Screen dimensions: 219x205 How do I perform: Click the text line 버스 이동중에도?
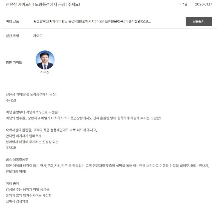click(x=17, y=160)
